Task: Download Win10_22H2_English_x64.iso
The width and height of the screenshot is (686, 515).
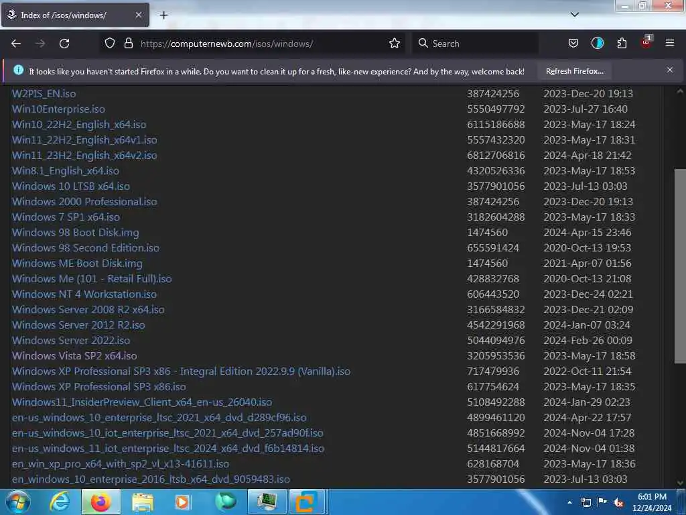Action: click(79, 124)
